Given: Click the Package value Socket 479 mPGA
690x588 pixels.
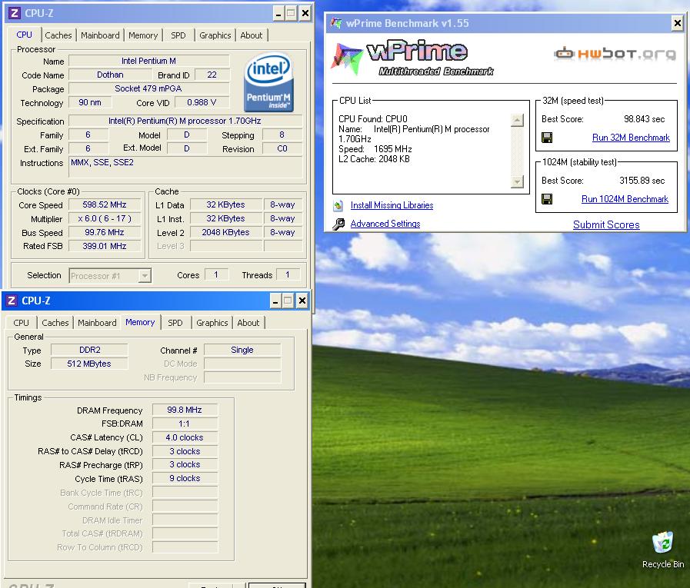Looking at the screenshot, I should click(148, 89).
